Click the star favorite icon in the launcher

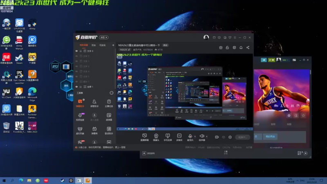(x=303, y=115)
